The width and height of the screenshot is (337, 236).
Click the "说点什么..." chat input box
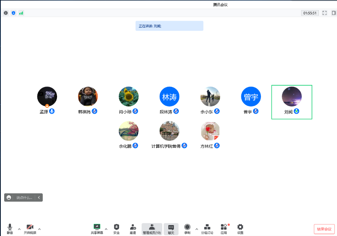pyautogui.click(x=24, y=197)
